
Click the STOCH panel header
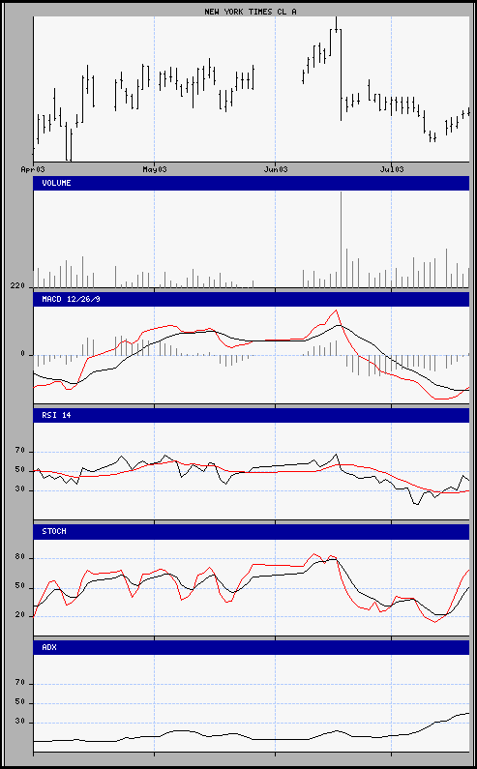pyautogui.click(x=252, y=531)
